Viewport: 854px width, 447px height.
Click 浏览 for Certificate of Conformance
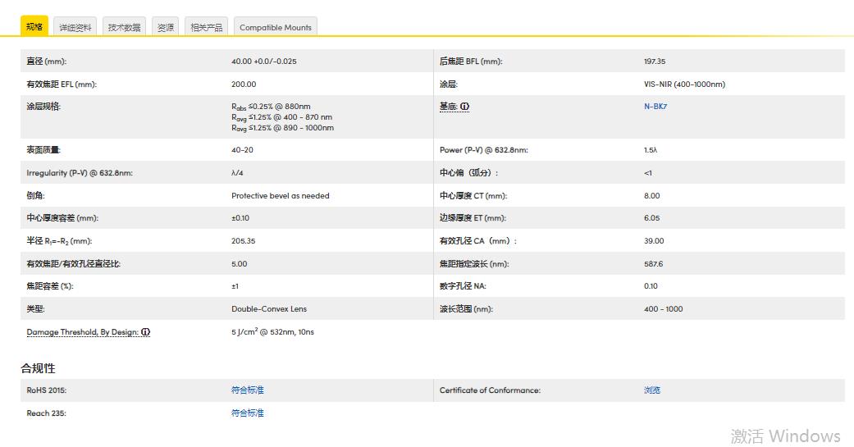pyautogui.click(x=652, y=390)
